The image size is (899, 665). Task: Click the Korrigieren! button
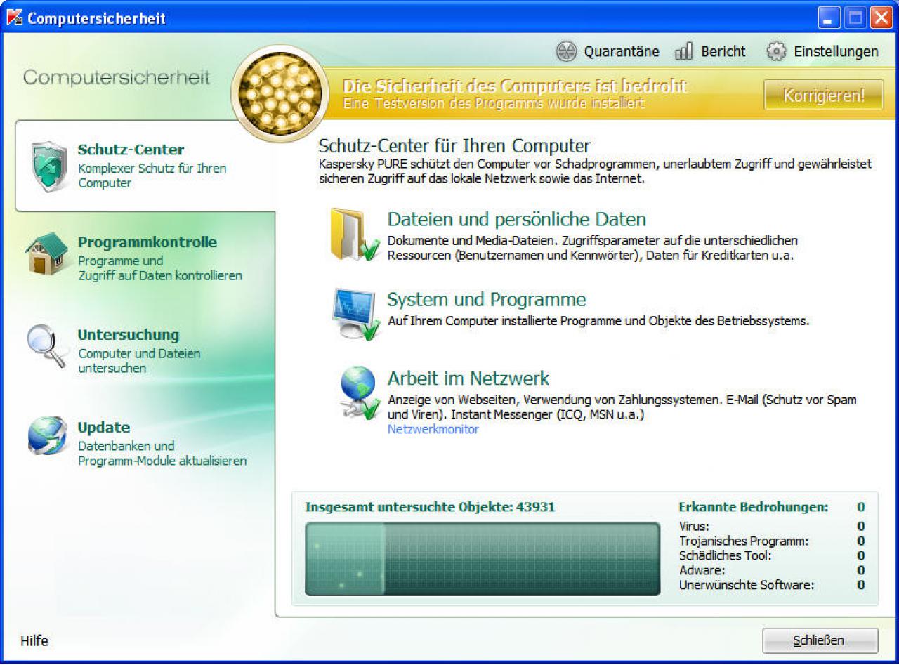[x=824, y=95]
